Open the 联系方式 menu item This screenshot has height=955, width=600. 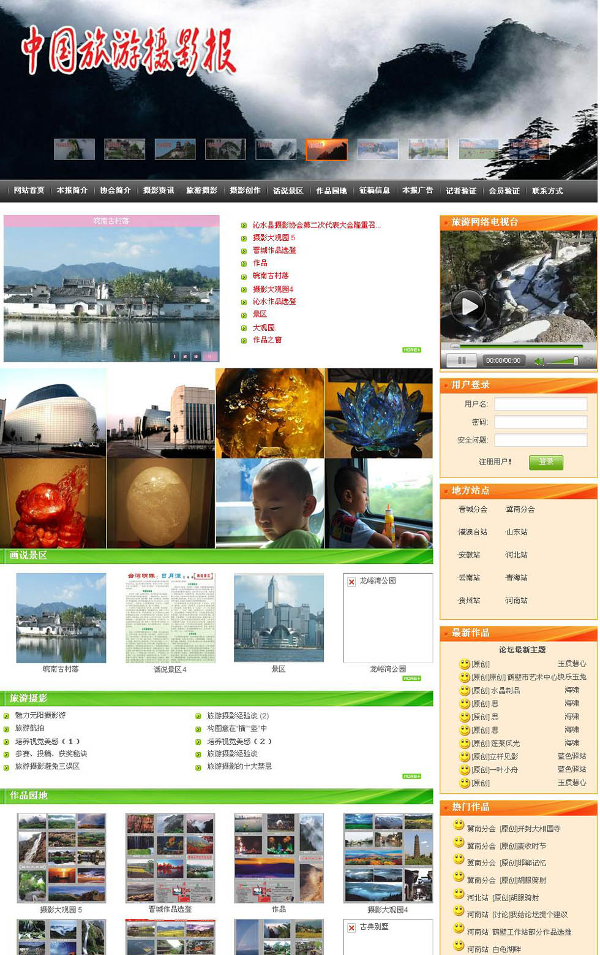pos(547,191)
